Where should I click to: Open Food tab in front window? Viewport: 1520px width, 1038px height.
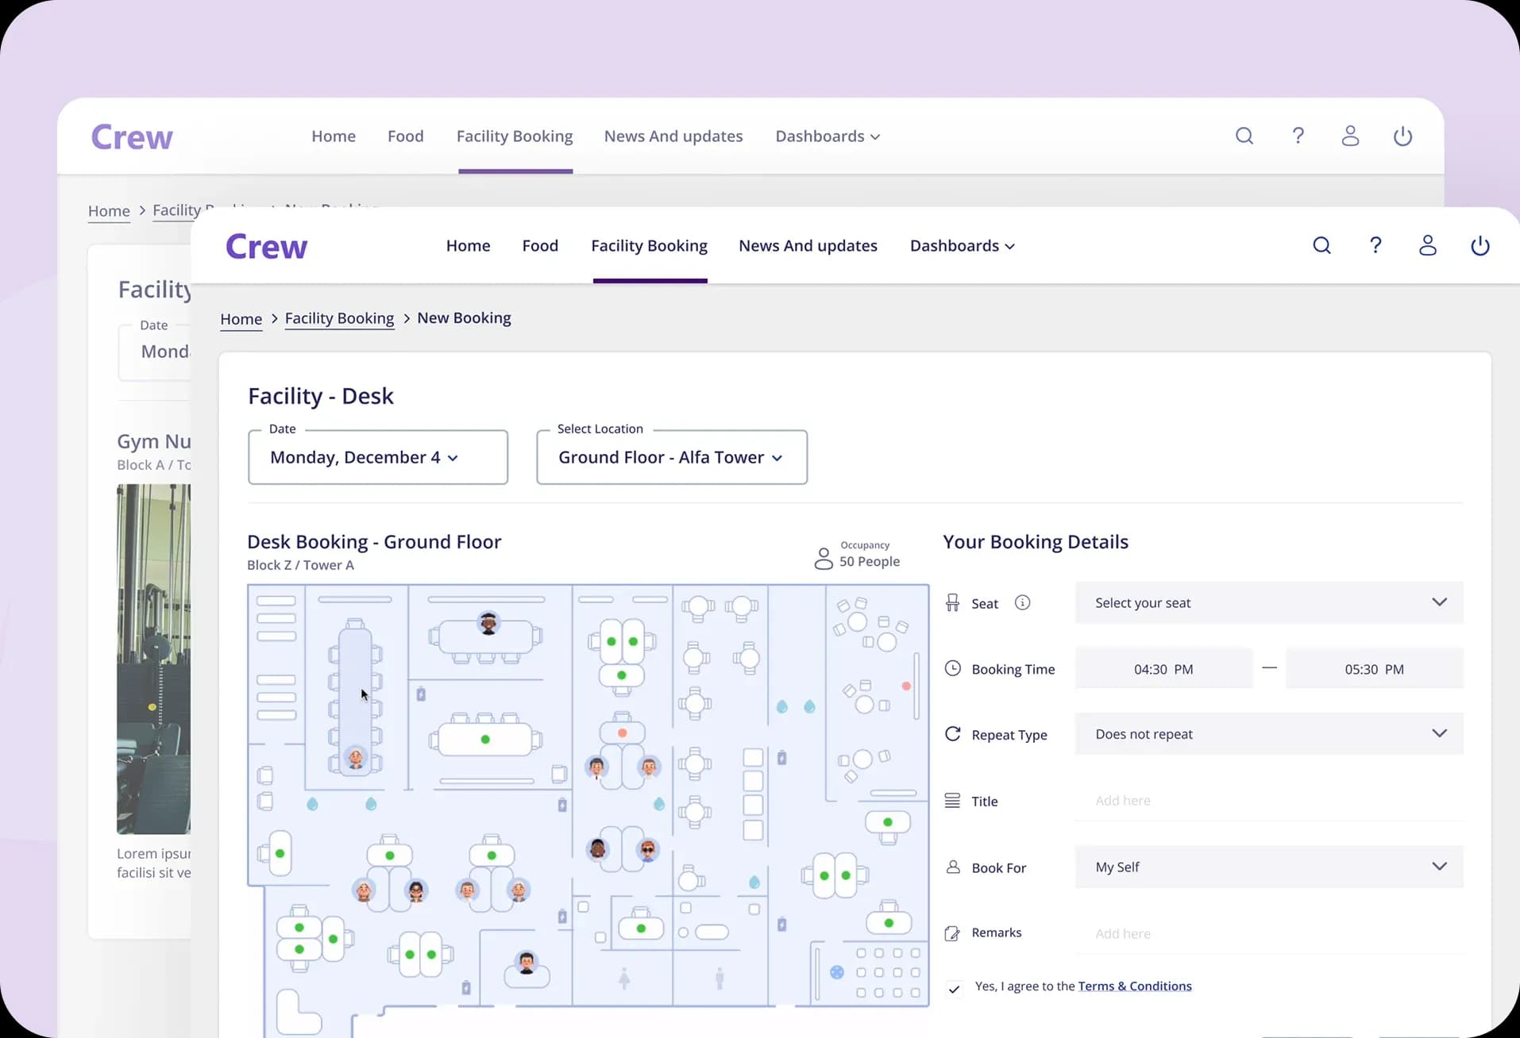(x=540, y=246)
